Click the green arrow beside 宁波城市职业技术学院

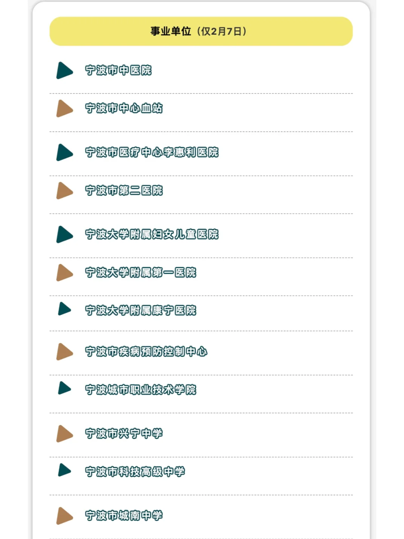[64, 388]
